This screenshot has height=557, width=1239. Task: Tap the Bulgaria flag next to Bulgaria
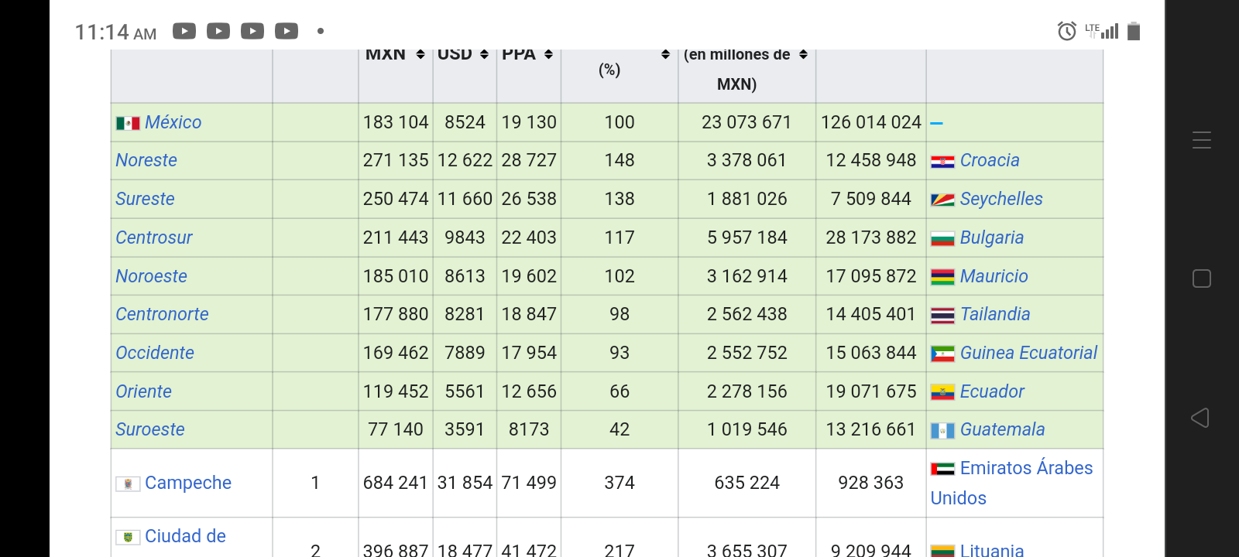pyautogui.click(x=942, y=238)
